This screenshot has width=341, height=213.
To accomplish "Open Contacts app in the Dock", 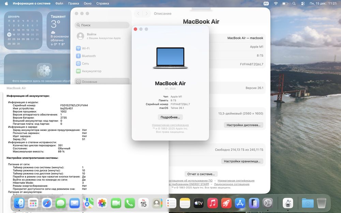I will pos(157,203).
